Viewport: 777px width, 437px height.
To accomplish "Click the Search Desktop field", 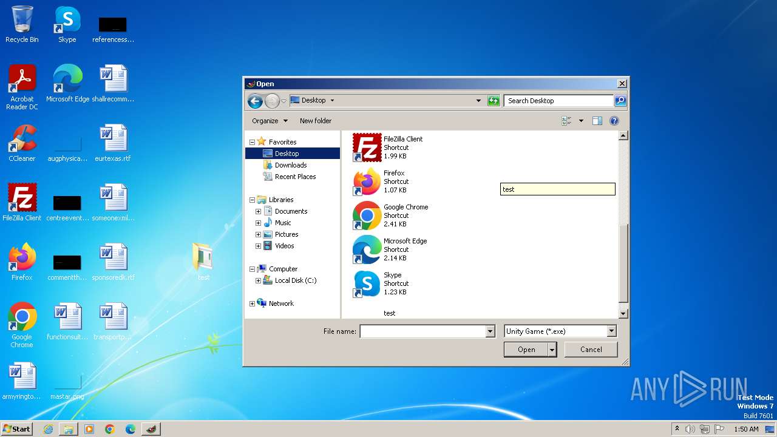I will point(558,101).
